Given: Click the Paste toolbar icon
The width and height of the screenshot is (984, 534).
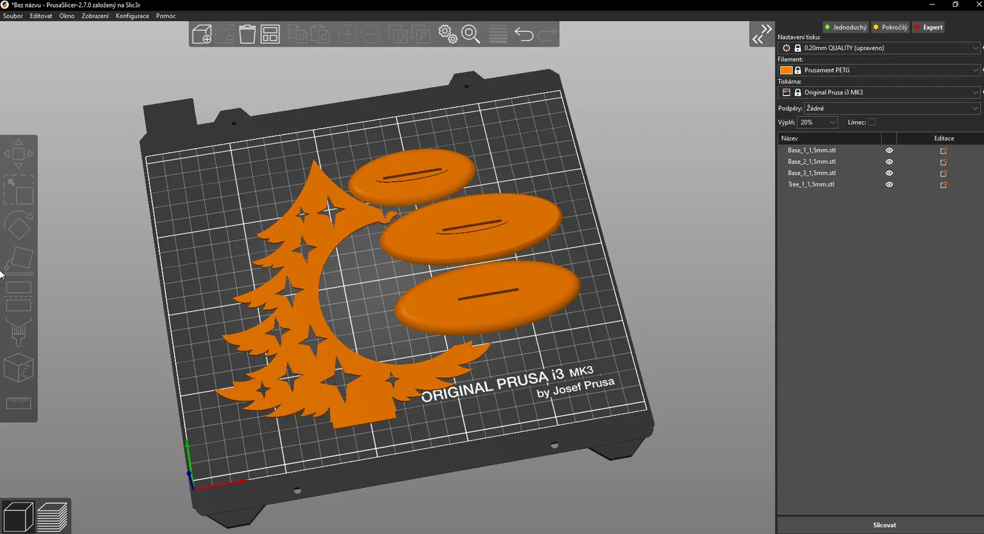Looking at the screenshot, I should [320, 34].
